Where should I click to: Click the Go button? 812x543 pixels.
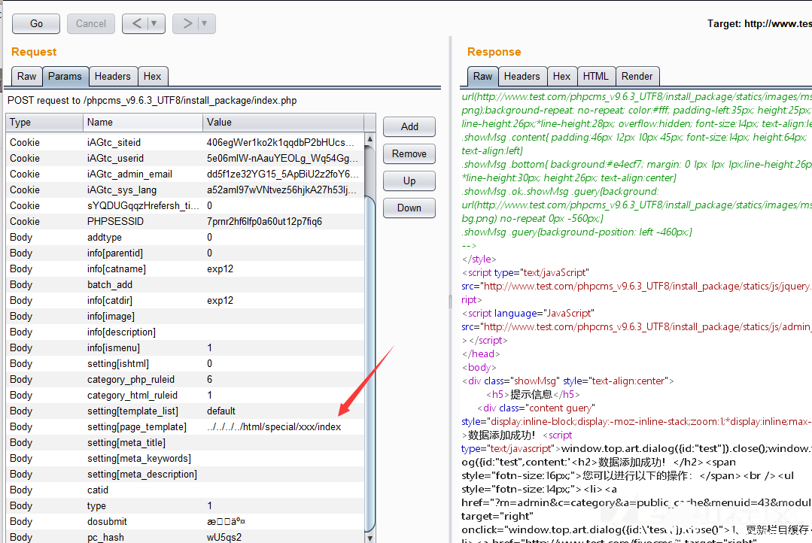36,24
